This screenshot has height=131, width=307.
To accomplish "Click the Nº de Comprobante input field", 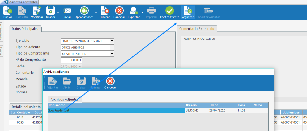I will [71, 60].
